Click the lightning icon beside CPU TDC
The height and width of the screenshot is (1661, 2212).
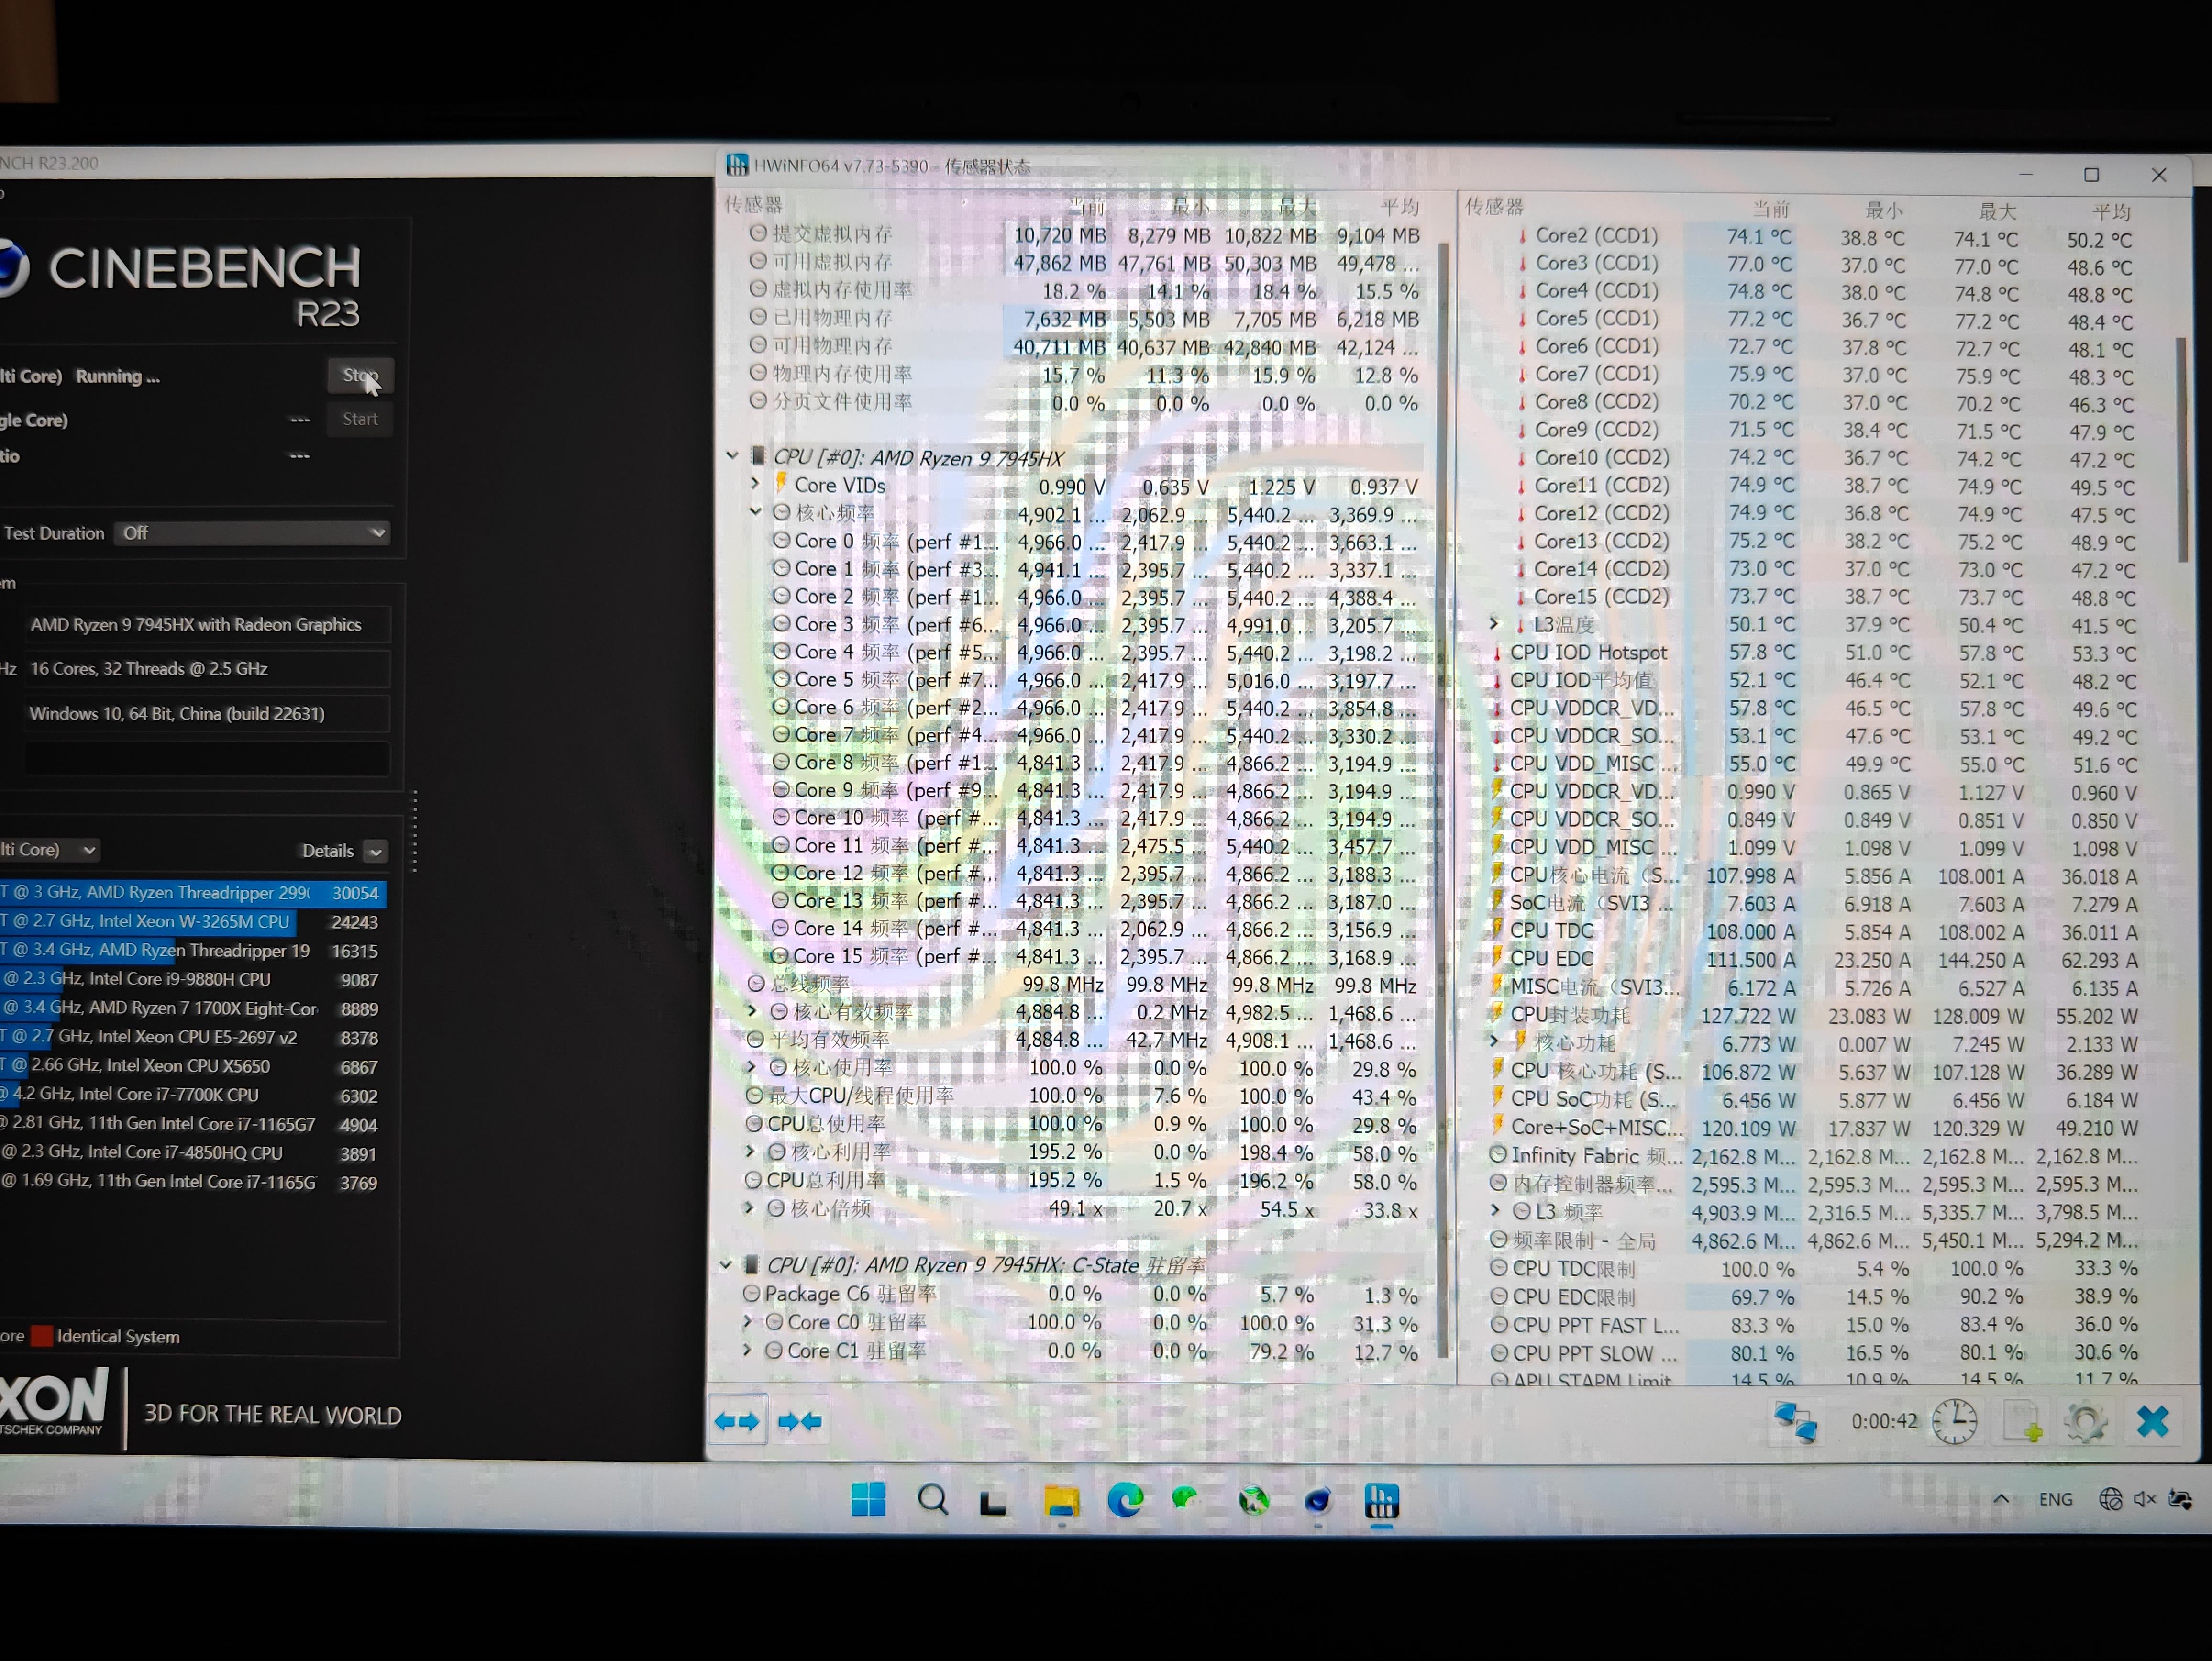coord(1496,929)
